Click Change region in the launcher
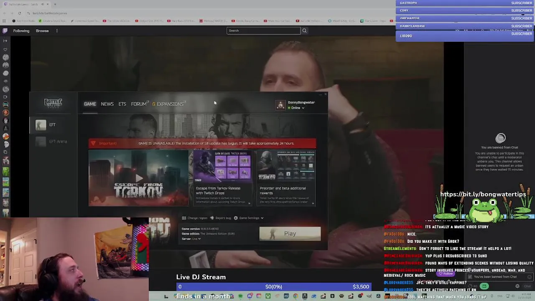 194,218
